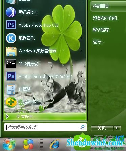Screen dimensions: 126x151
Task: Click the 360 security guard green cross icon
Action: [x=11, y=102]
